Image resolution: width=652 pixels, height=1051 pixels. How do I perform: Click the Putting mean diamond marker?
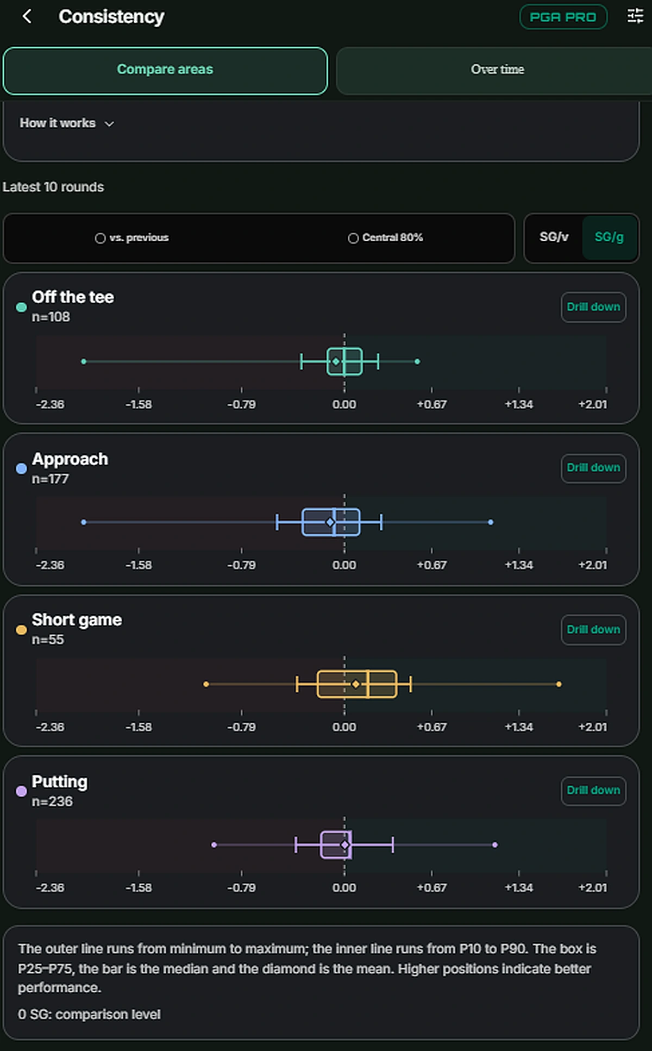pyautogui.click(x=344, y=845)
